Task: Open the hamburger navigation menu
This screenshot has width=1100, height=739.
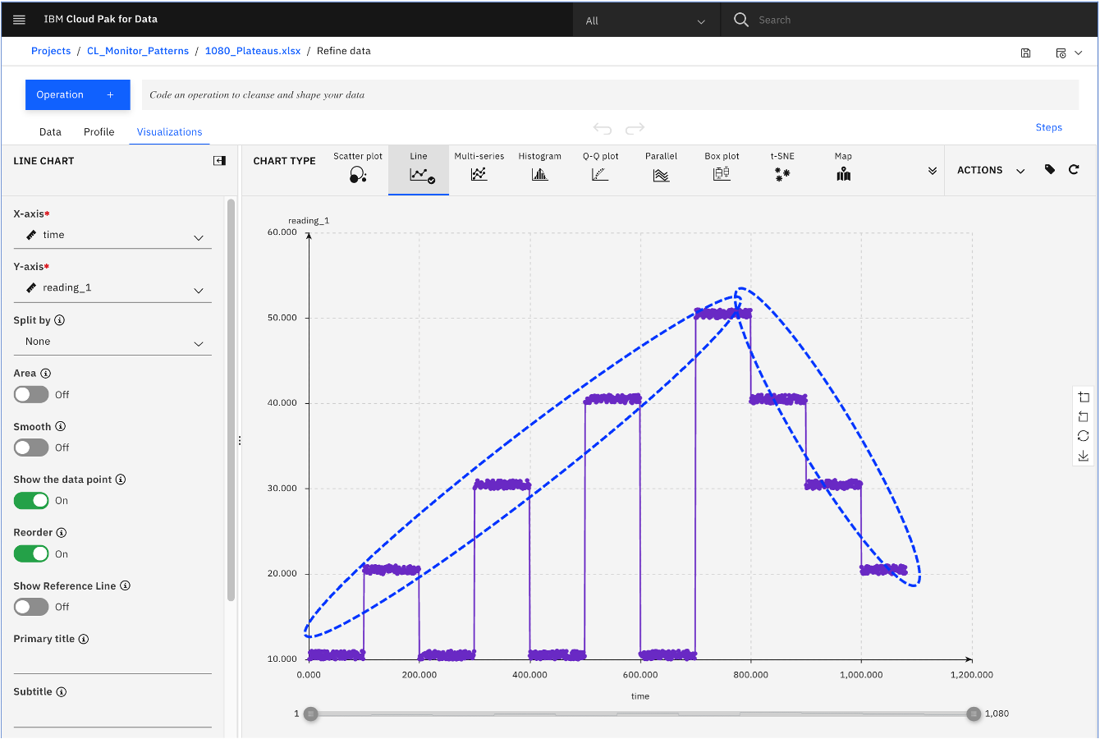Action: click(20, 20)
